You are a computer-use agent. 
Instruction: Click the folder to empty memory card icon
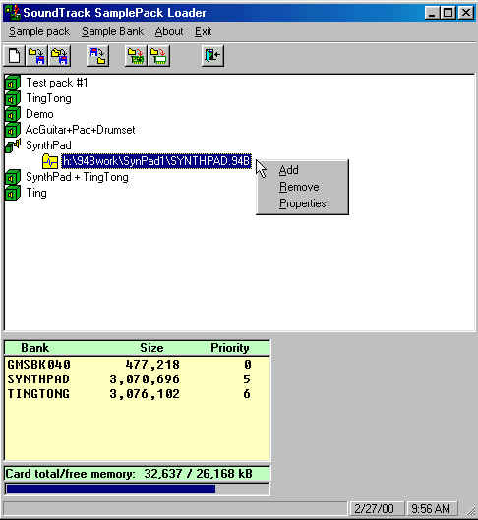158,55
